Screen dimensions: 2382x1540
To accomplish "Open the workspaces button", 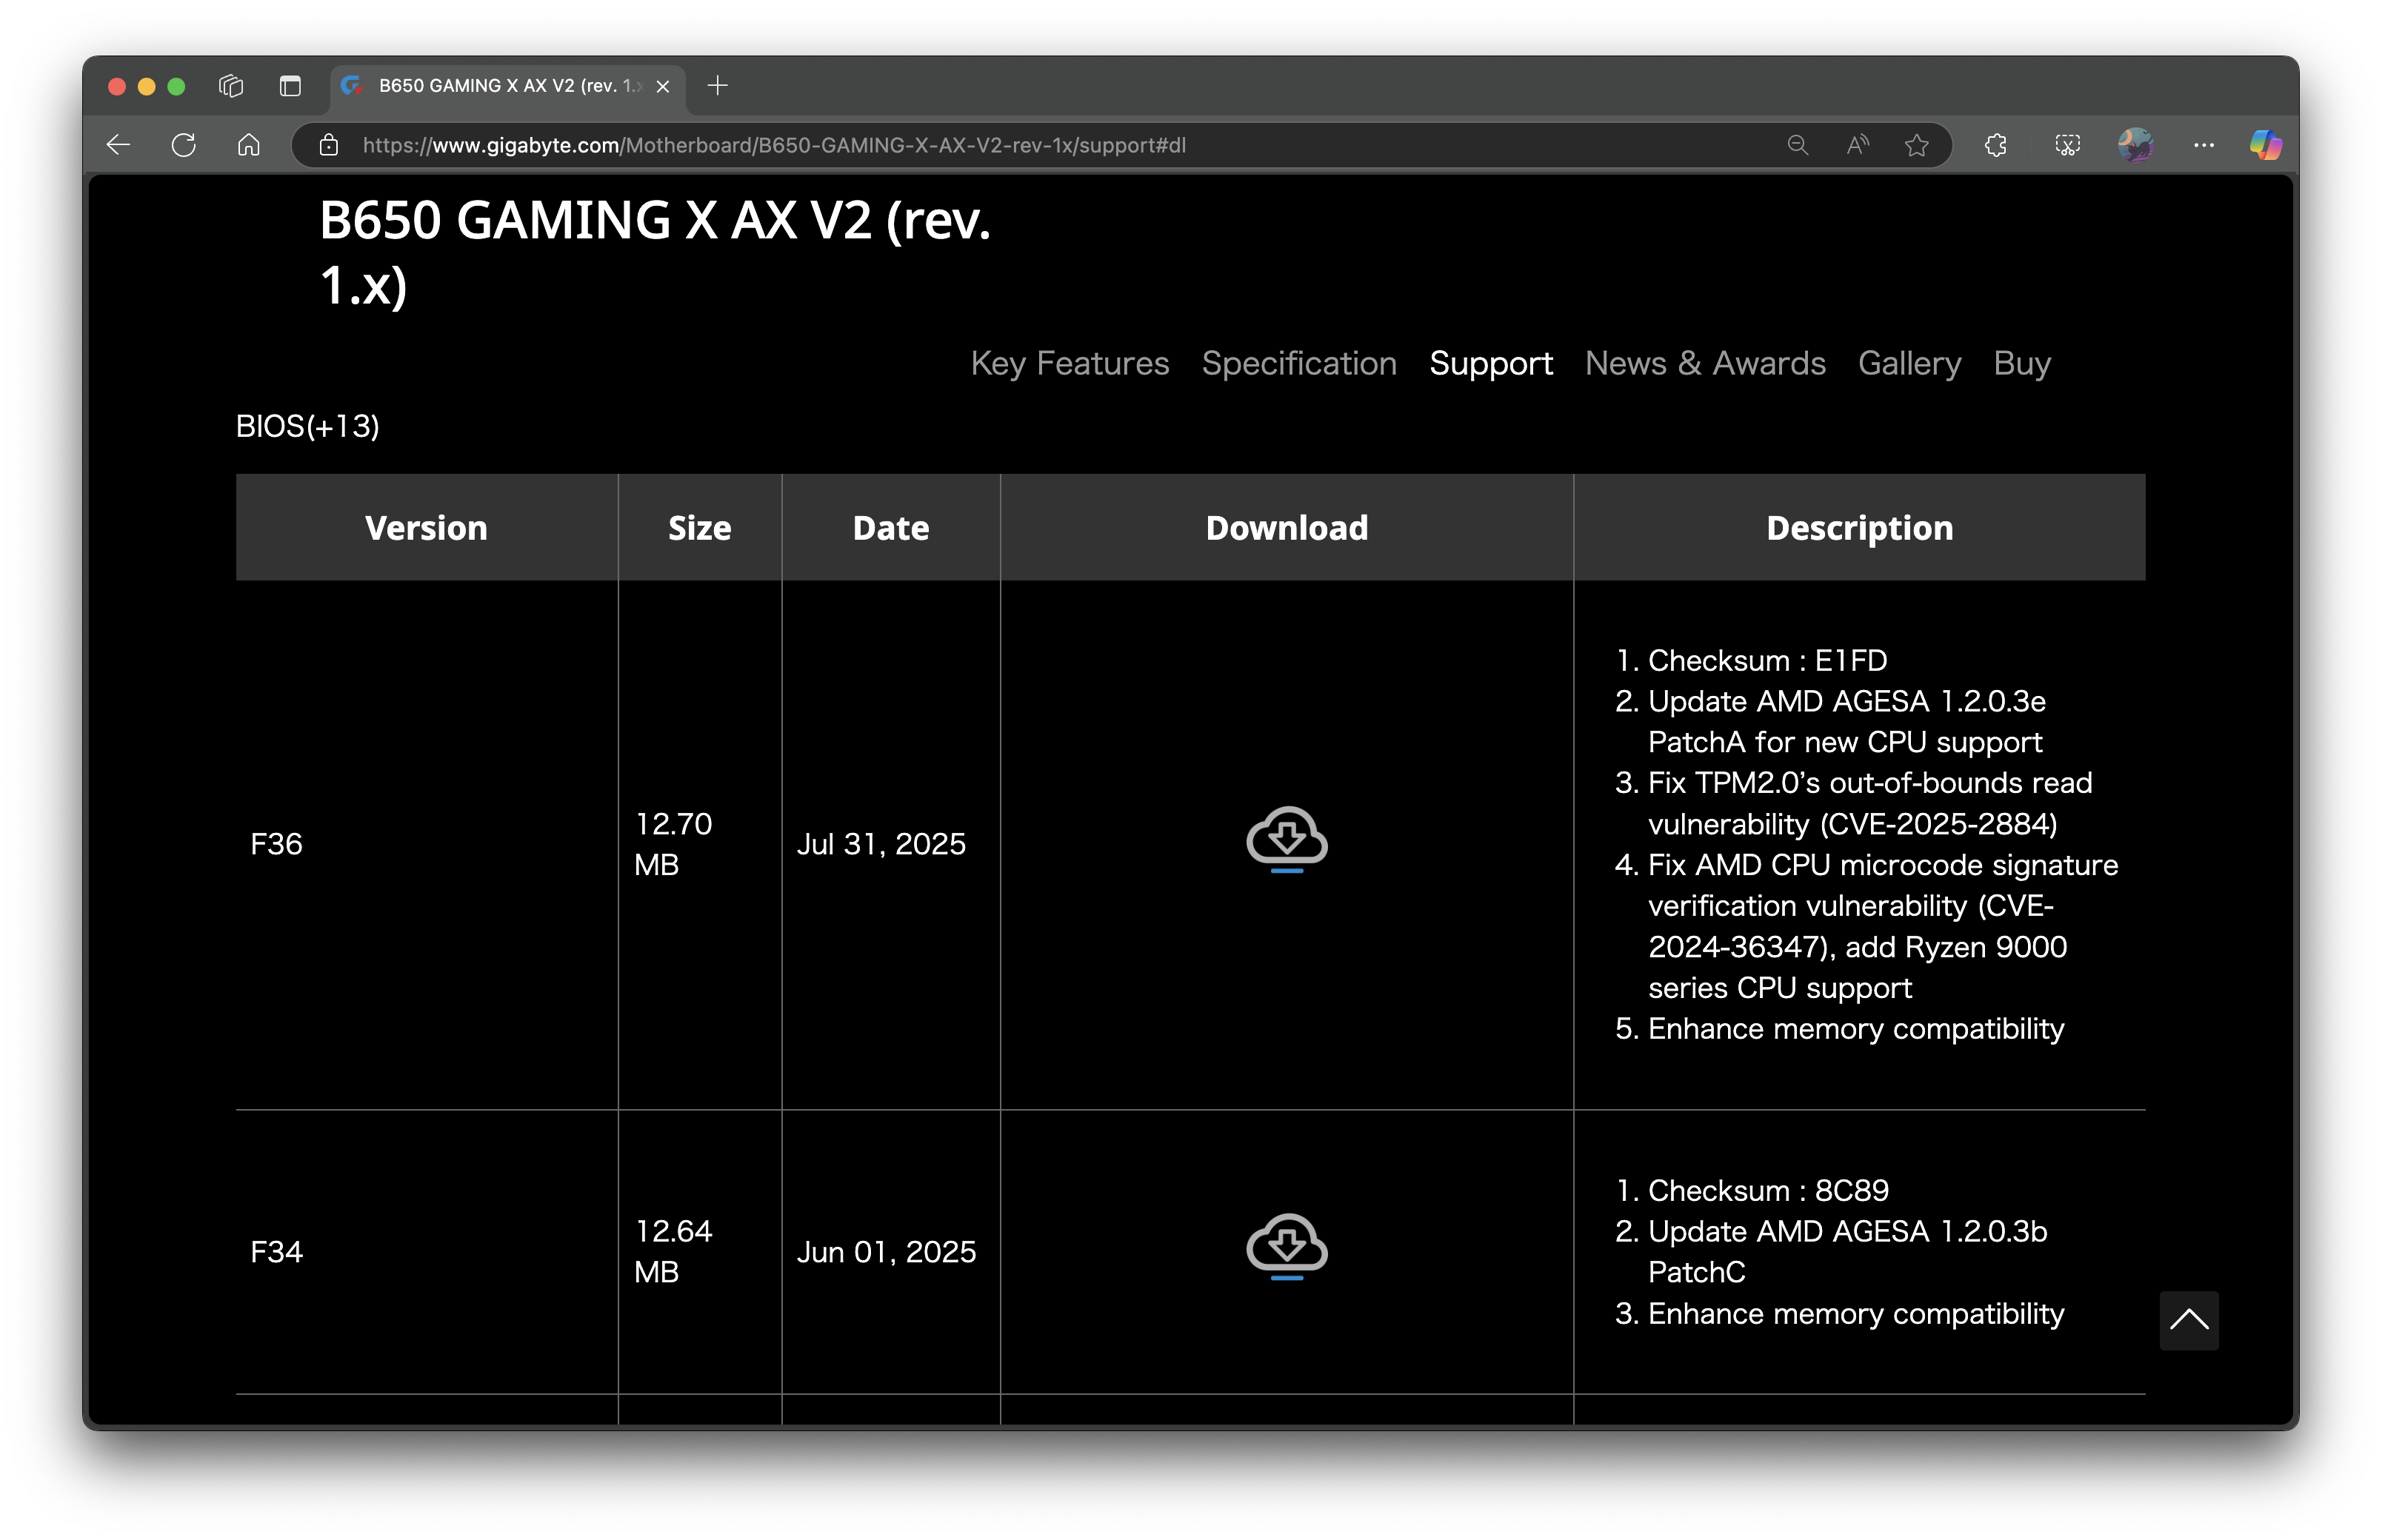I will pyautogui.click(x=231, y=86).
